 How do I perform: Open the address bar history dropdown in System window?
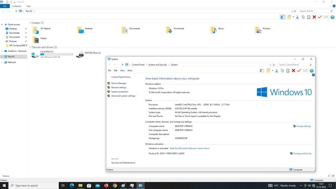[270, 65]
